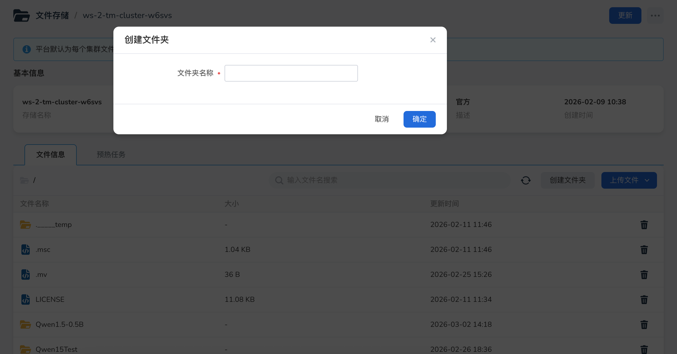Screen dimensions: 677x354
Task: Click the 更新 update button
Action: pos(625,16)
